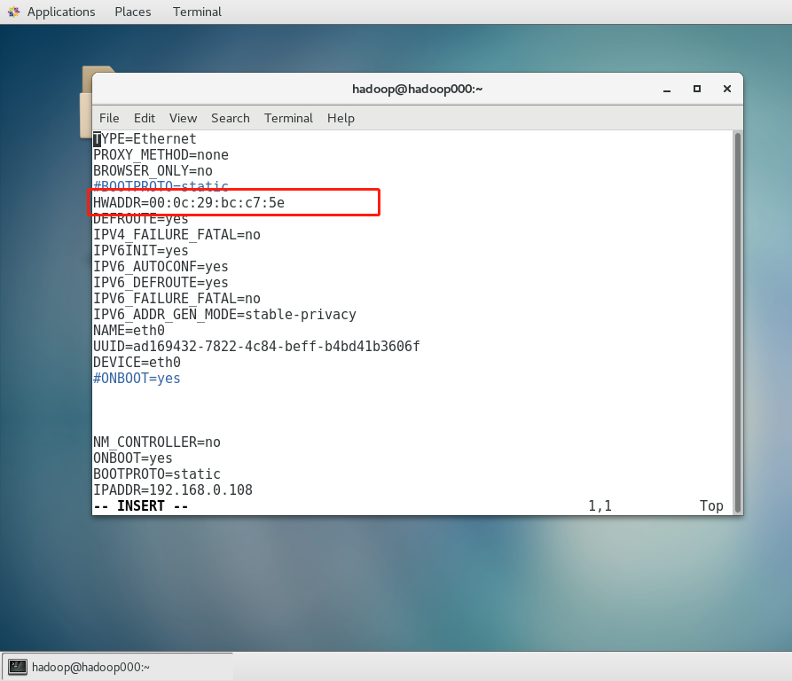
Task: Click the uncommented BOOTPROTO=static line
Action: [157, 474]
